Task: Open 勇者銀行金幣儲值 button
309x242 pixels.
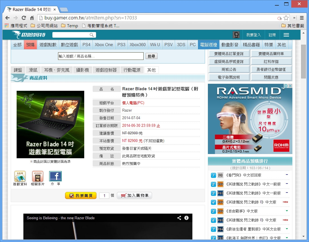Action: click(271, 69)
